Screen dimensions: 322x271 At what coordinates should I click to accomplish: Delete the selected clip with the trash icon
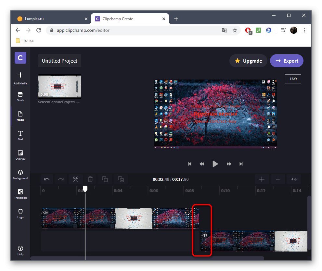tap(90, 179)
